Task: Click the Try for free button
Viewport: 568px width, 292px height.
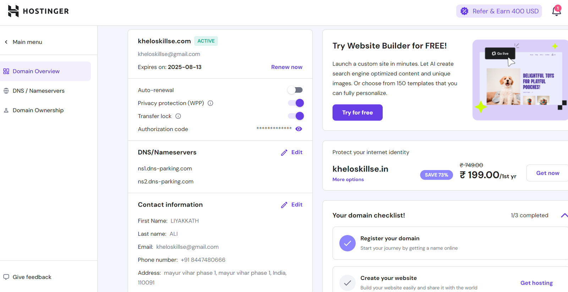Action: [x=357, y=113]
